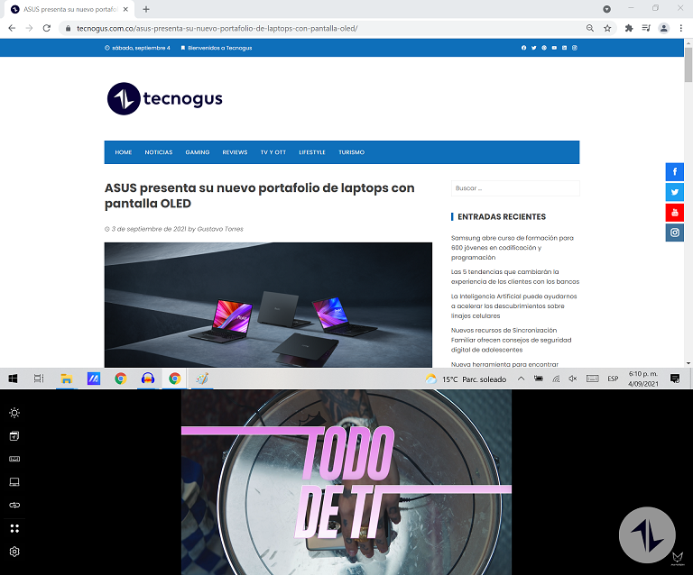Click the page vertical scrollbar thumb

point(688,65)
